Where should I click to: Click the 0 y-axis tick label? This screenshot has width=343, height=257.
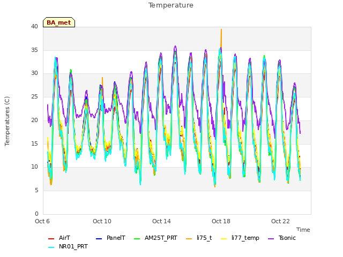click(36, 214)
